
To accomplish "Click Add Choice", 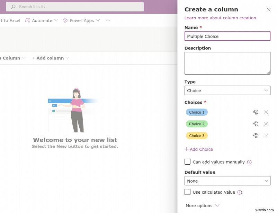I will pos(199,149).
